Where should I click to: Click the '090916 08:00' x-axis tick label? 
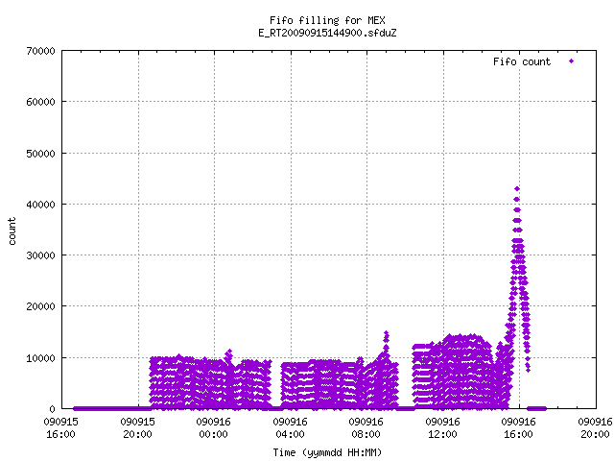[366, 428]
